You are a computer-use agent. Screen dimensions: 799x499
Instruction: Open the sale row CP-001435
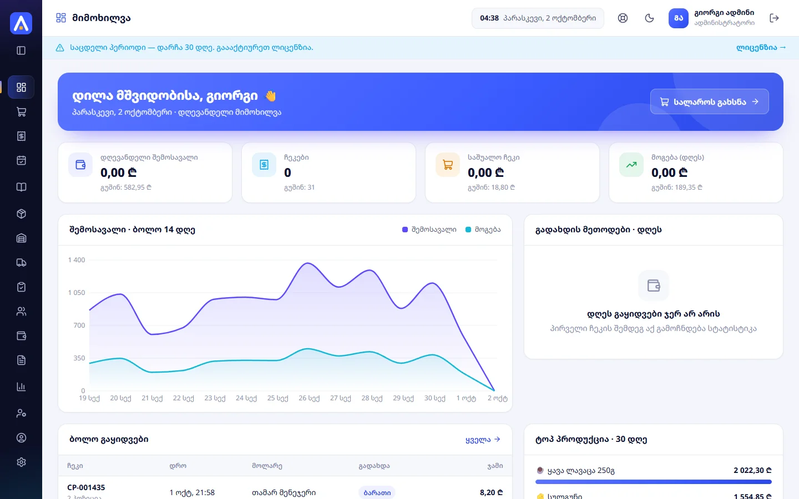(x=285, y=491)
